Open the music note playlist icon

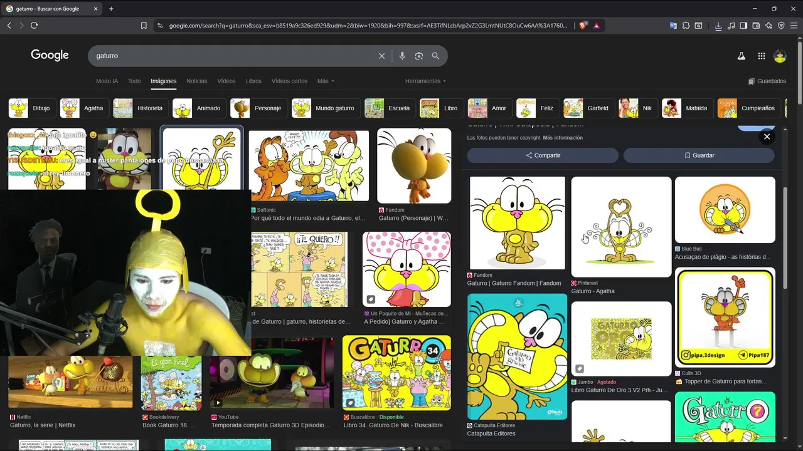(731, 26)
